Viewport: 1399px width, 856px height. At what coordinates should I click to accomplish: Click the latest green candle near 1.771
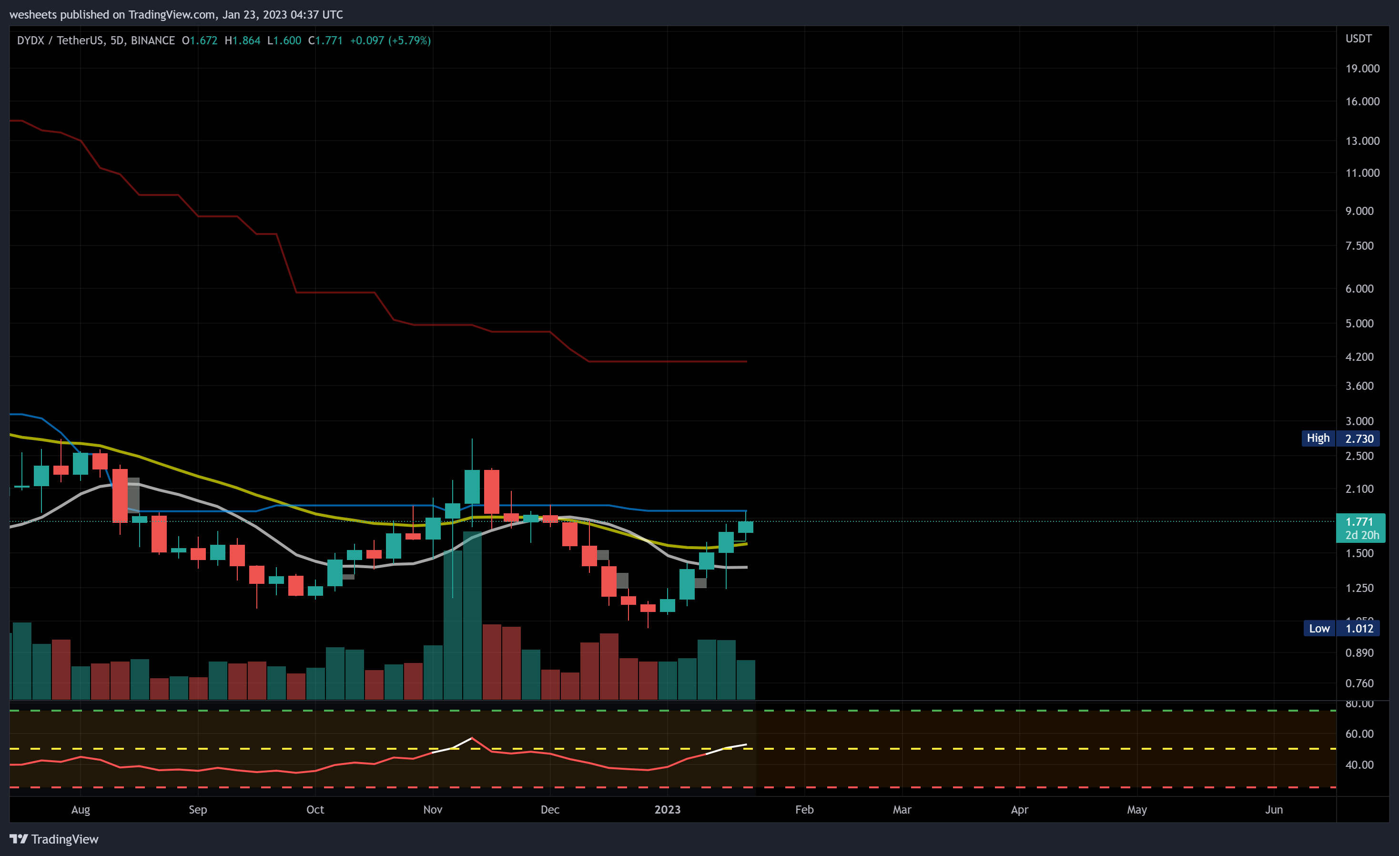click(746, 527)
